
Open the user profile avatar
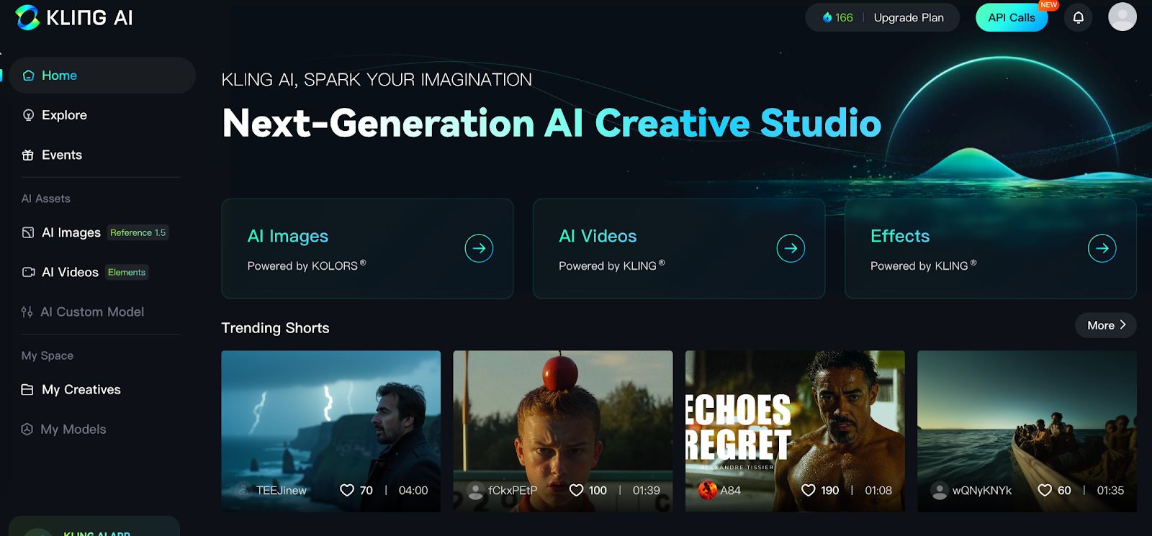1122,17
